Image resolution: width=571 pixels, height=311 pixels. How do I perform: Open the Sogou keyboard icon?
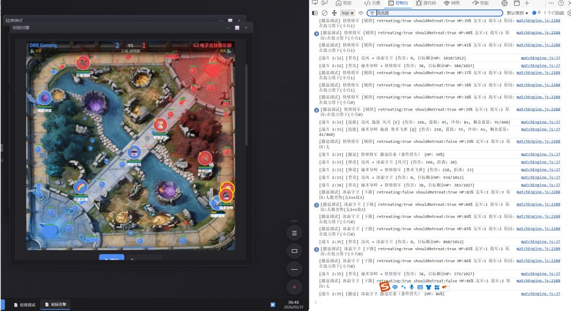click(x=420, y=287)
